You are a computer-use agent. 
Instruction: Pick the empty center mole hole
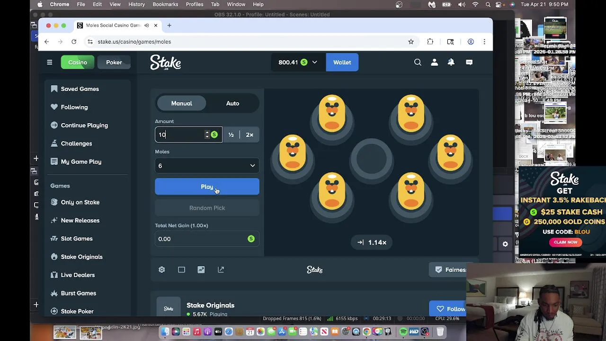pyautogui.click(x=372, y=160)
